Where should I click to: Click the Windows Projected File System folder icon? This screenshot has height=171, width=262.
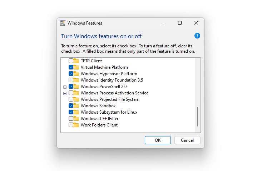coord(76,99)
